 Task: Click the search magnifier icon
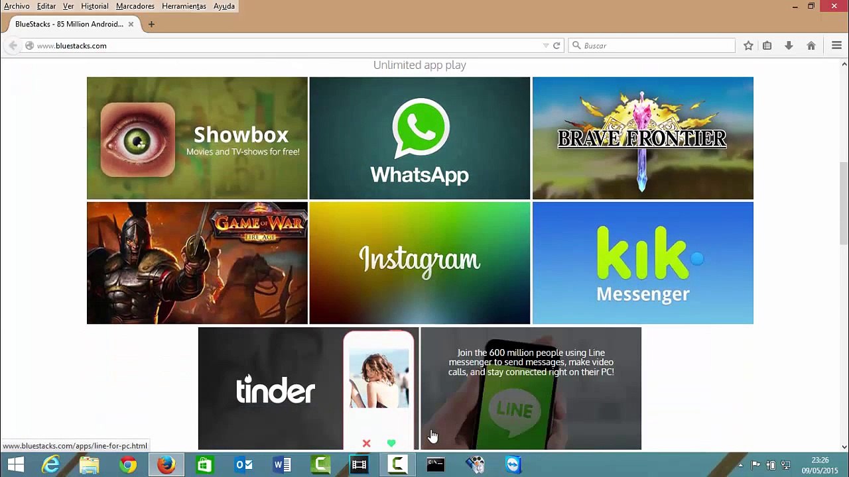(x=576, y=46)
